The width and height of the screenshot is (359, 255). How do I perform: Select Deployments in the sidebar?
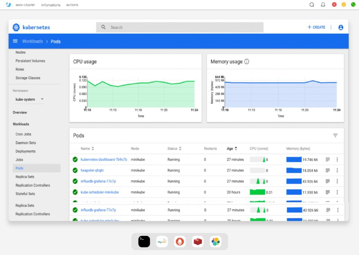coord(26,151)
